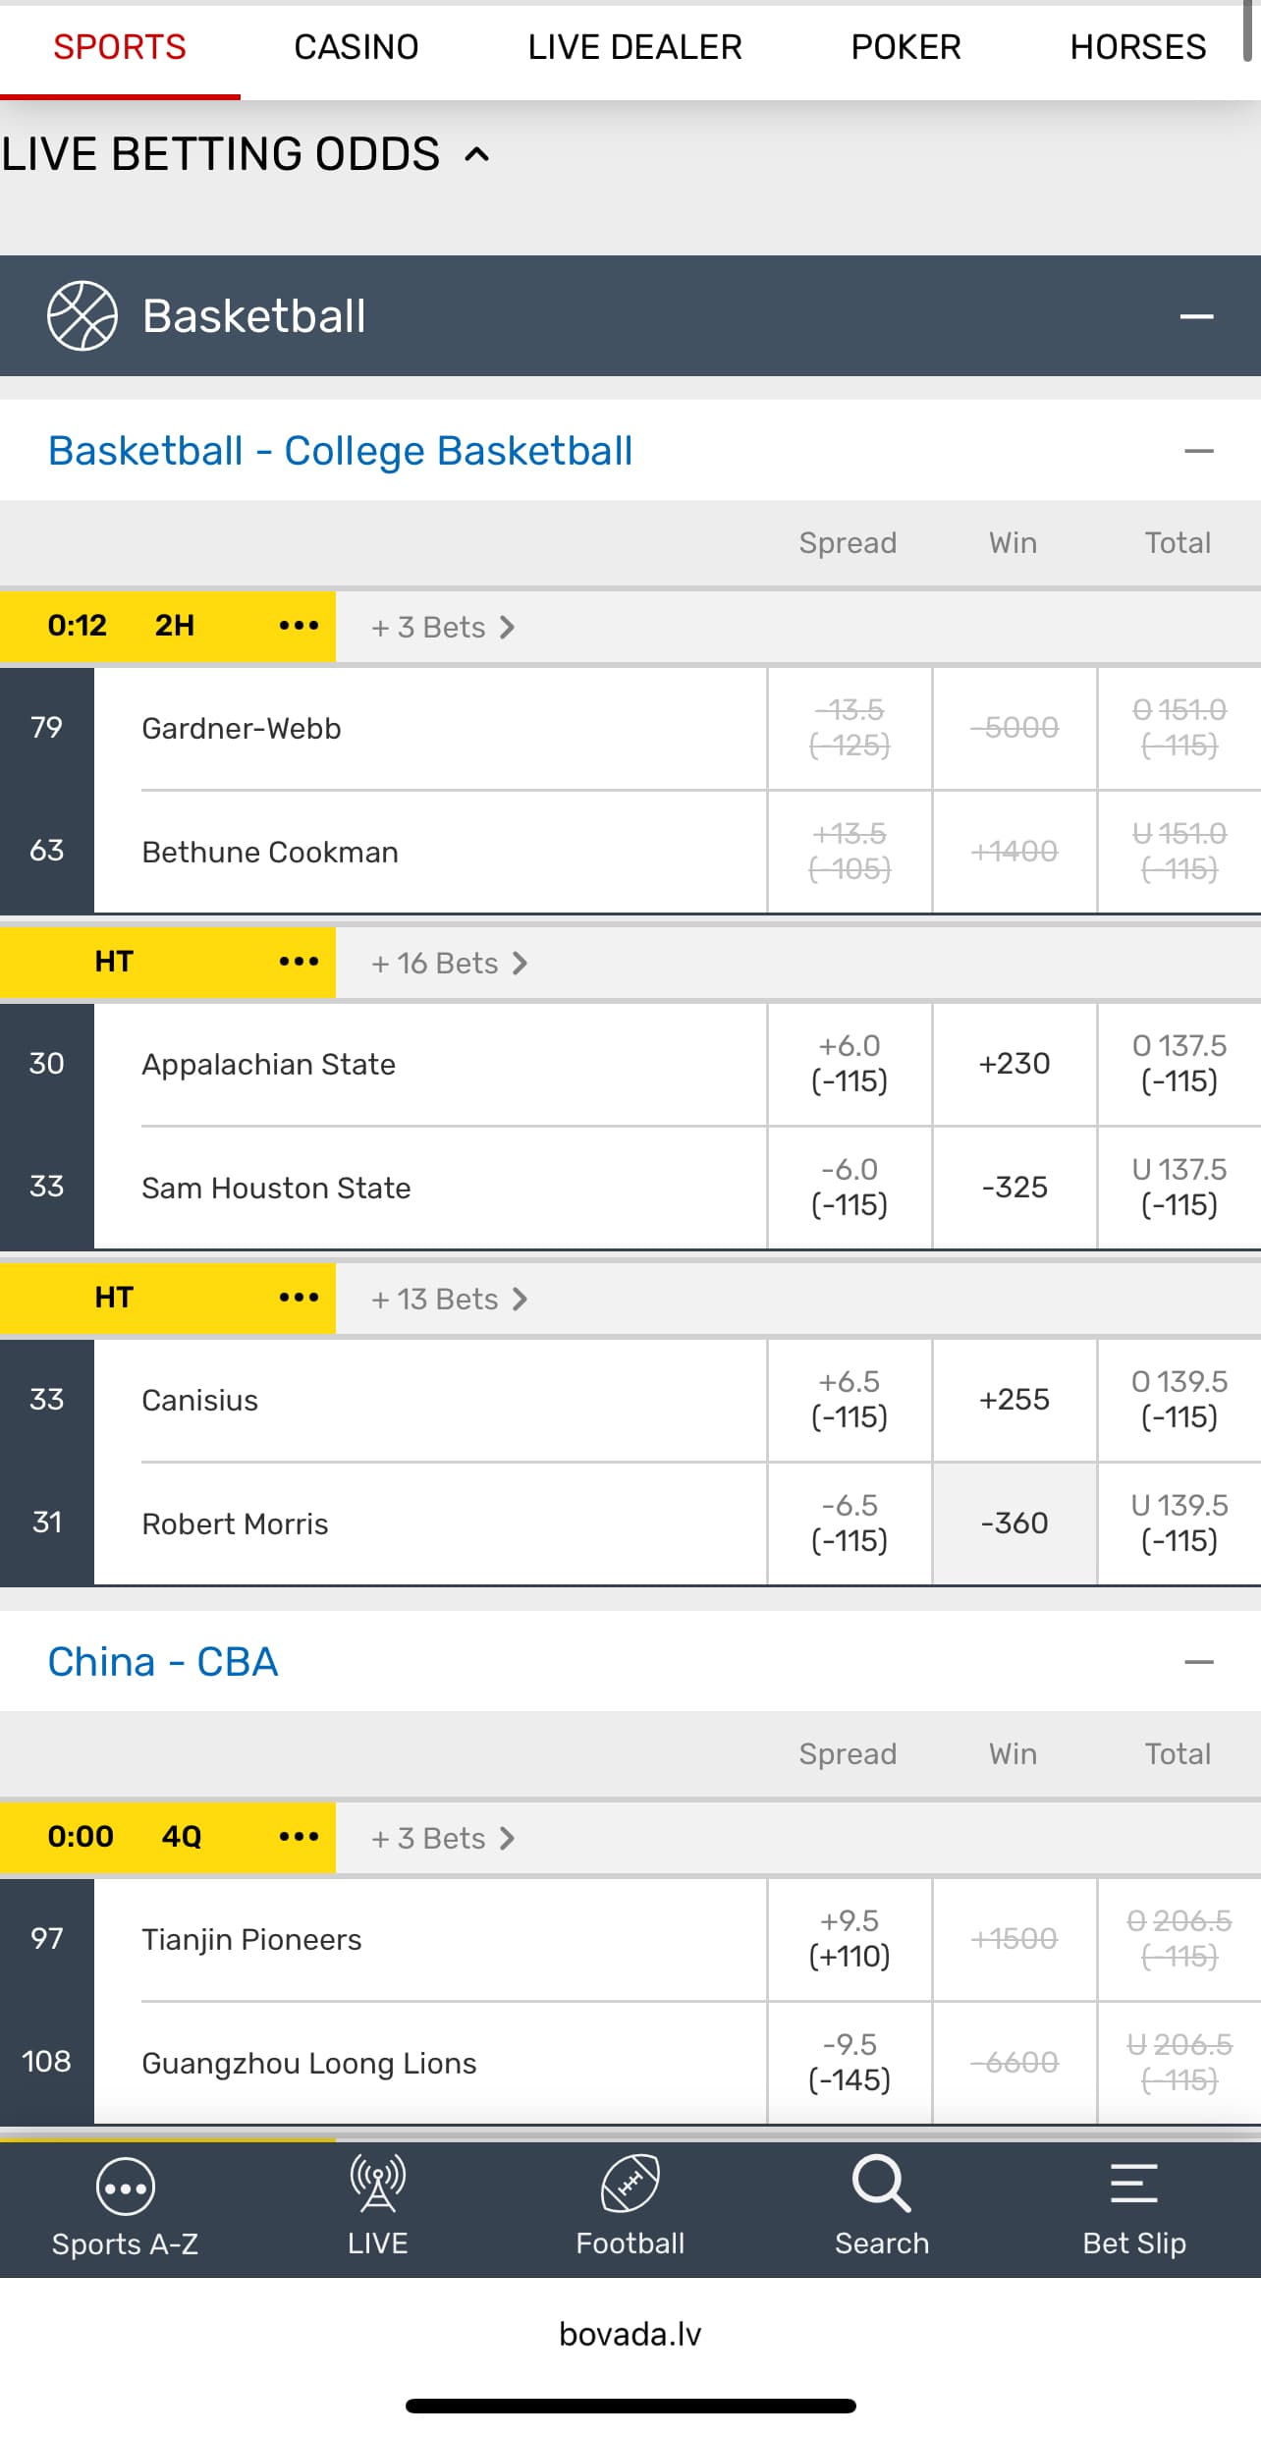
Task: Select Robert Morris -360 moneyline
Action: coord(1014,1523)
